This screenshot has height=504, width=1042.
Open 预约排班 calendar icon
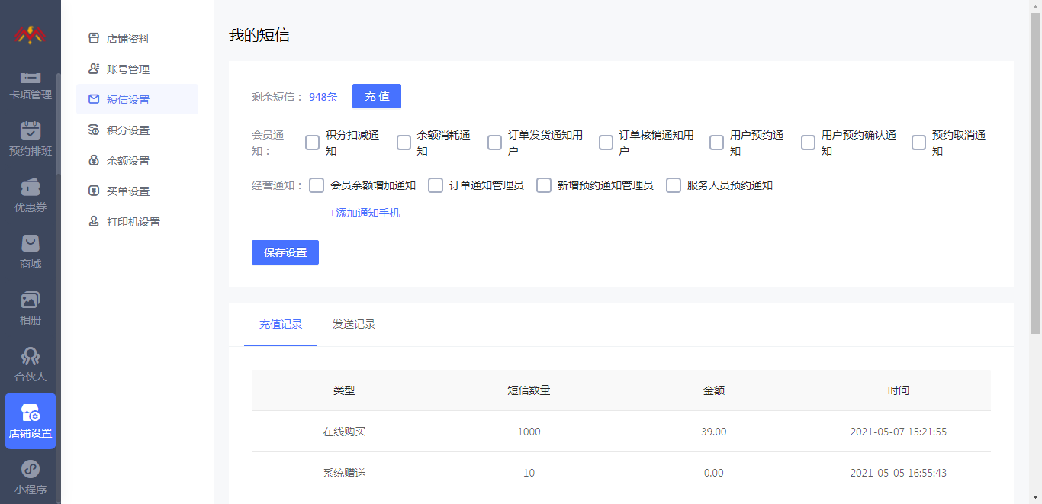[31, 130]
